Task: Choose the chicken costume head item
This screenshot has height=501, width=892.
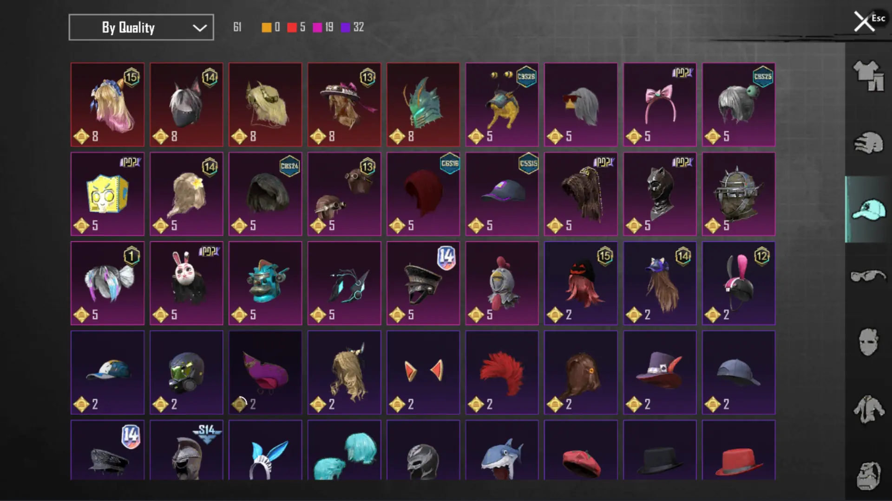Action: pyautogui.click(x=502, y=283)
